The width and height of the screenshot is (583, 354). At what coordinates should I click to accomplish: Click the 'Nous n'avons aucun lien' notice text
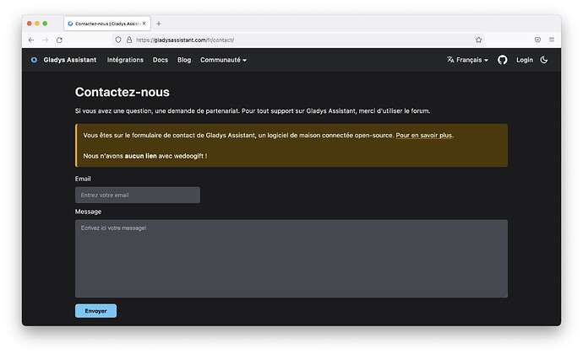pos(145,156)
